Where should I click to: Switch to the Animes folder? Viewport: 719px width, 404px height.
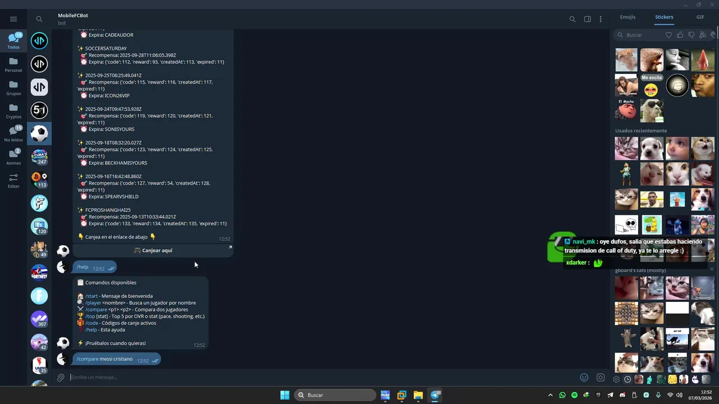click(x=13, y=157)
